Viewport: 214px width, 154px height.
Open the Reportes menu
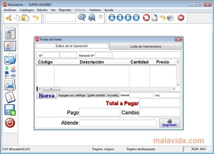[65, 10]
